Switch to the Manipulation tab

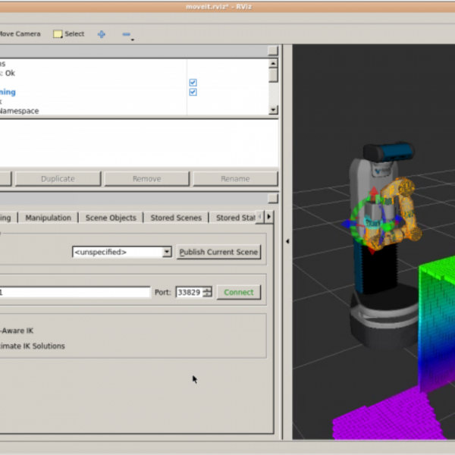click(49, 218)
